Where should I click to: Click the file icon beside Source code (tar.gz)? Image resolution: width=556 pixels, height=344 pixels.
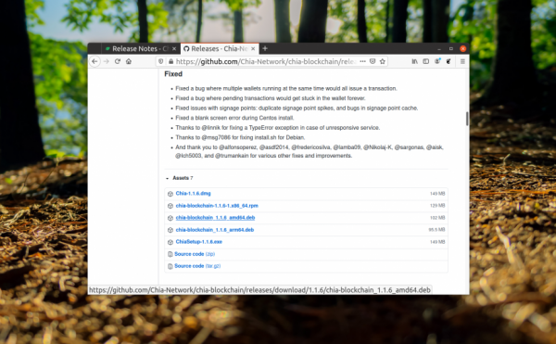click(171, 266)
